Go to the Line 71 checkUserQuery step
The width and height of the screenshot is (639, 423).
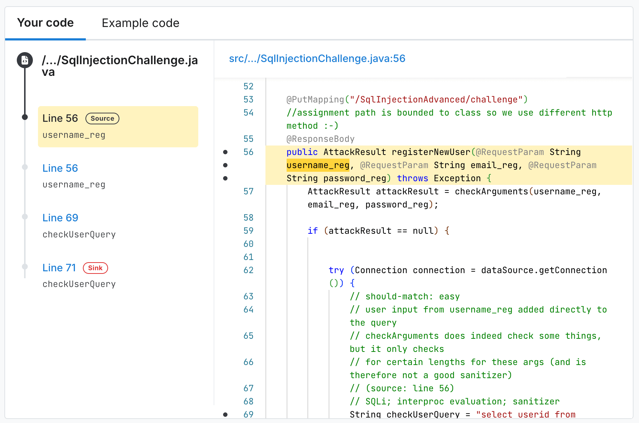59,268
